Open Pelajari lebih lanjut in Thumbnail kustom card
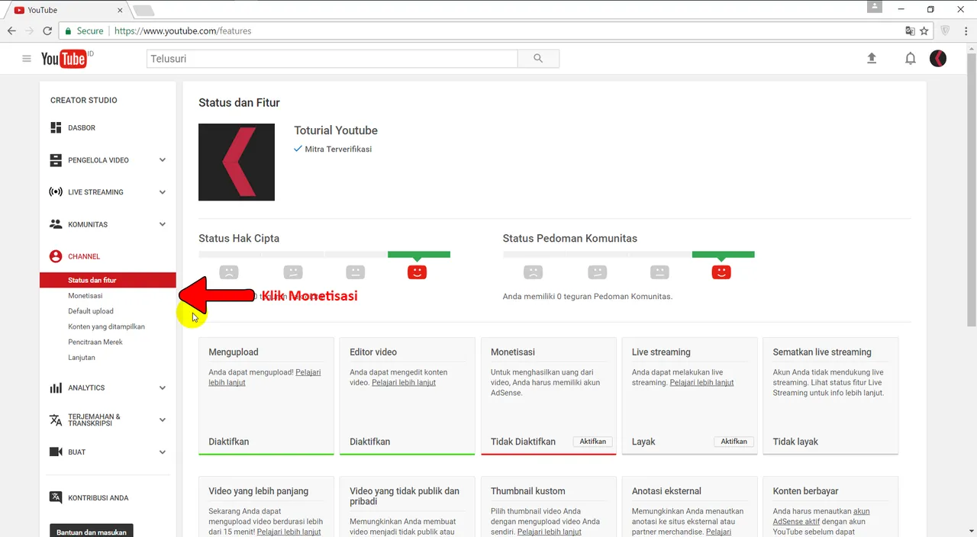 tap(549, 532)
